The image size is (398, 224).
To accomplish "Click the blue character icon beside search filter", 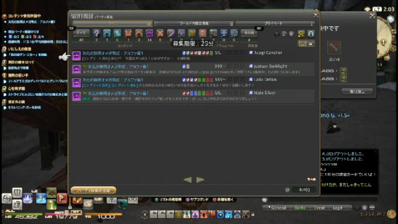I will tap(311, 34).
